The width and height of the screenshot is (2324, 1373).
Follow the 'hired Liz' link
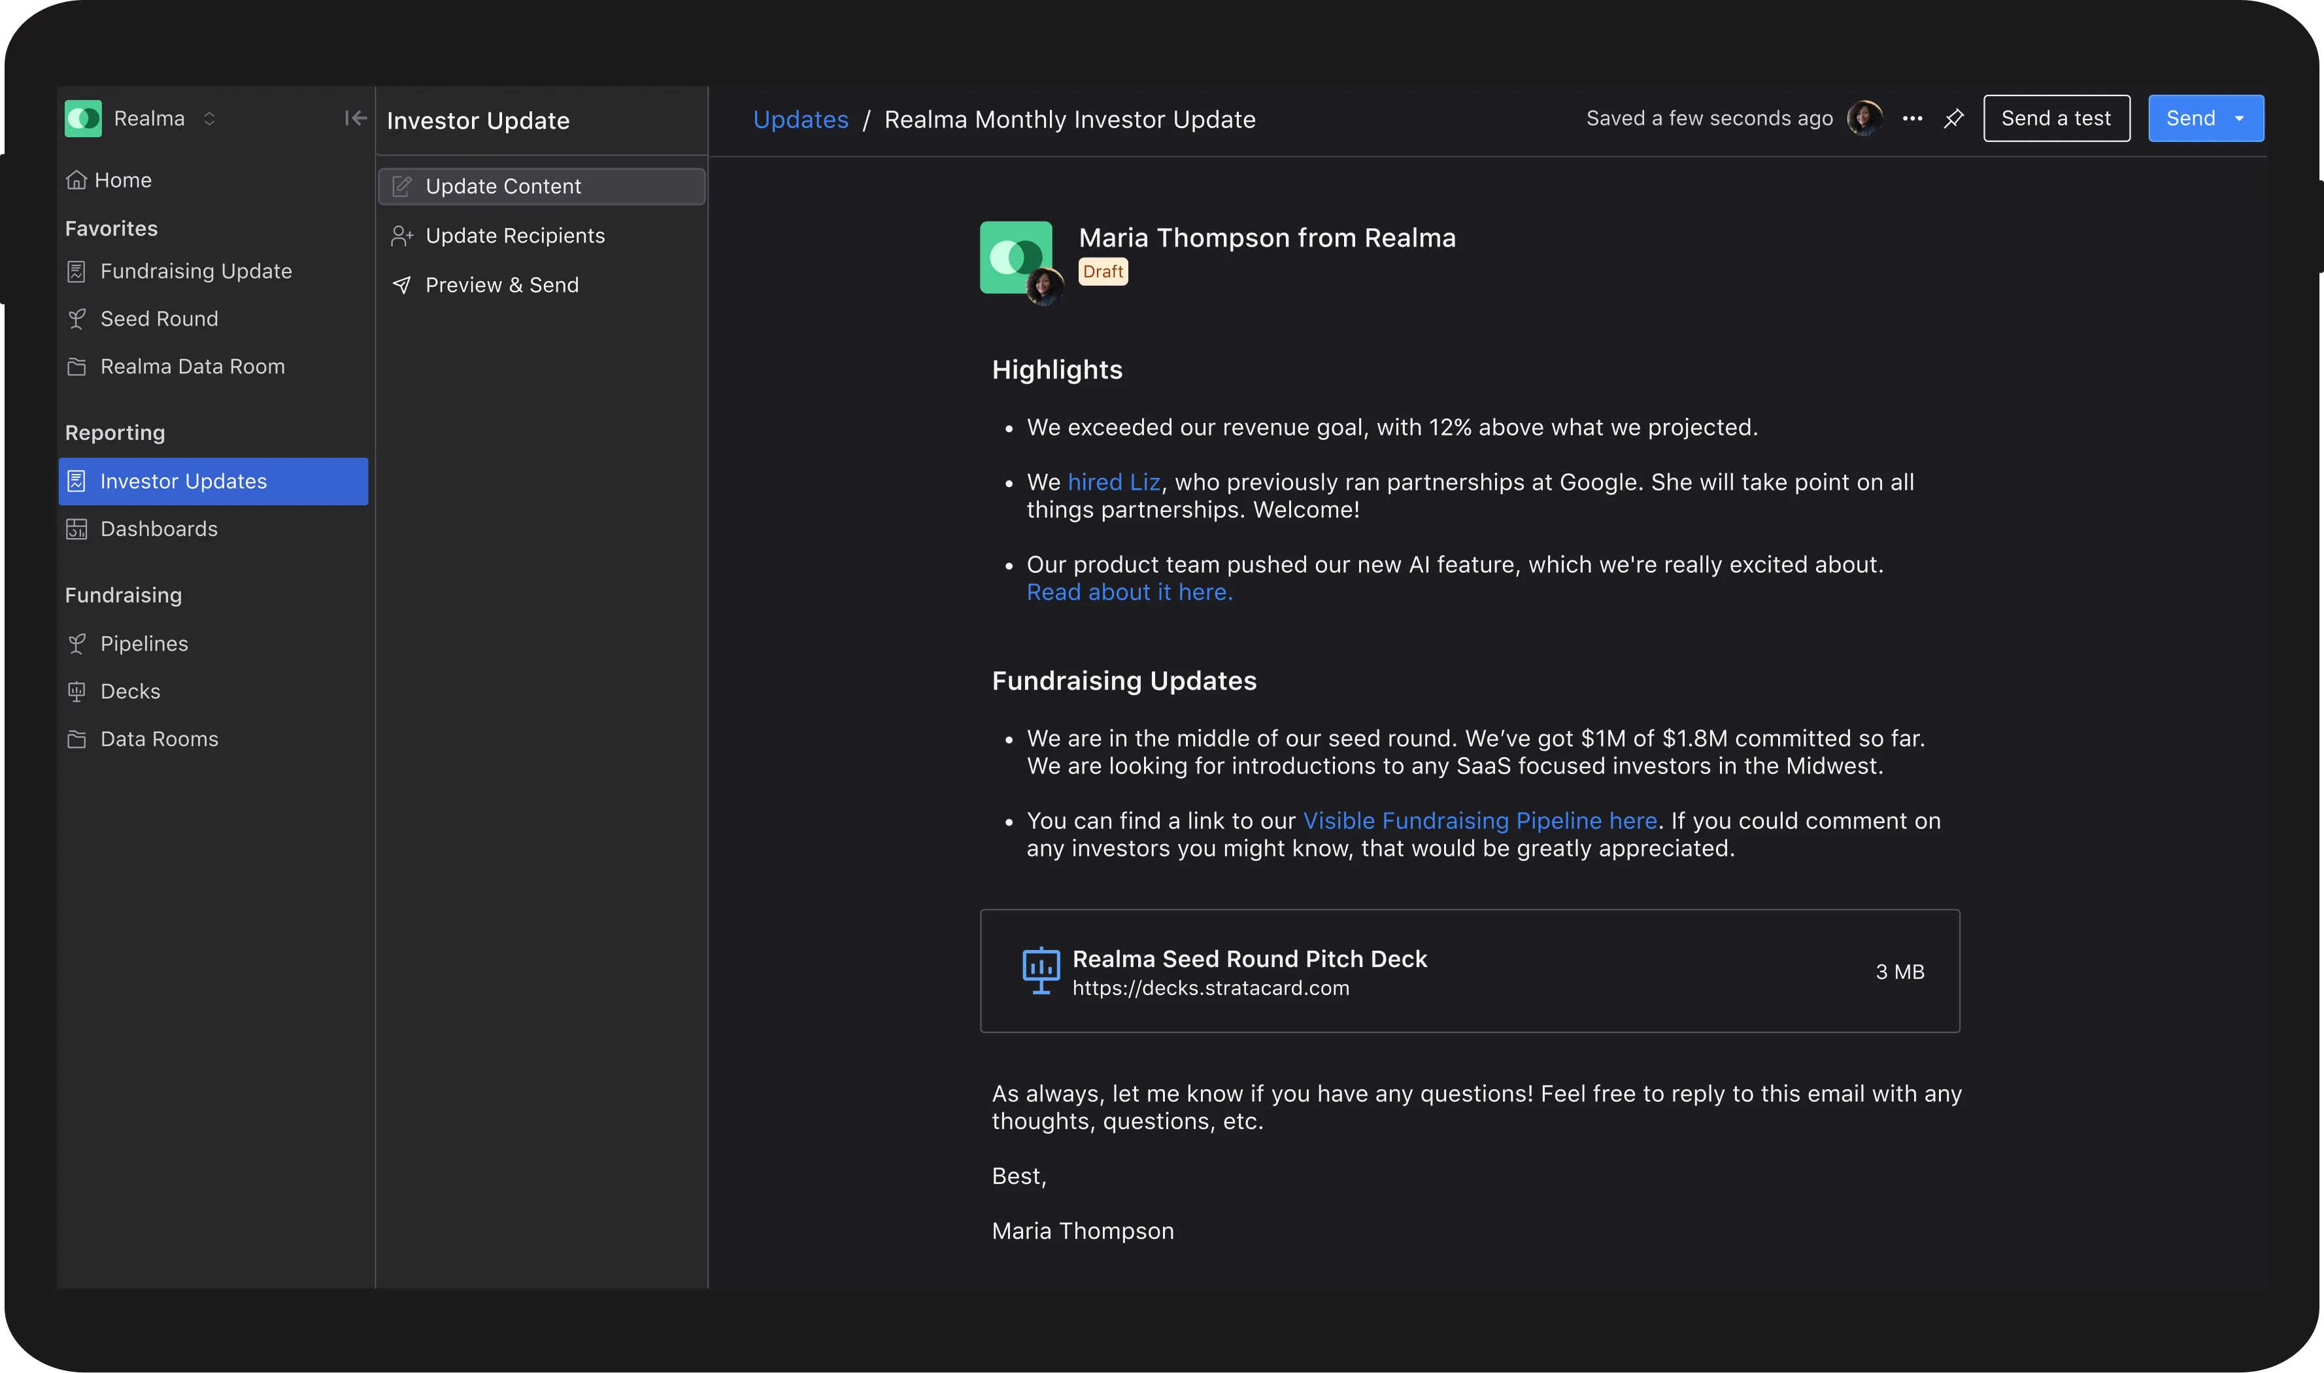[x=1113, y=482]
